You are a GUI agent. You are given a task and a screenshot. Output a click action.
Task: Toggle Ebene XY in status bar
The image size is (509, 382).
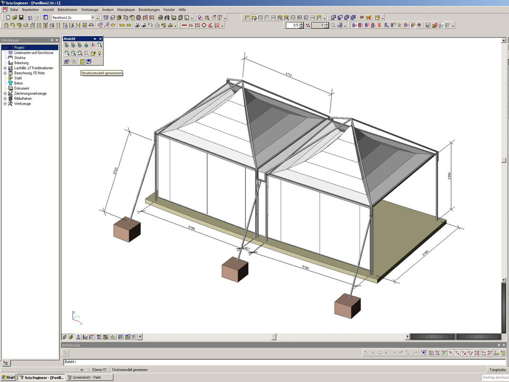tap(100, 369)
